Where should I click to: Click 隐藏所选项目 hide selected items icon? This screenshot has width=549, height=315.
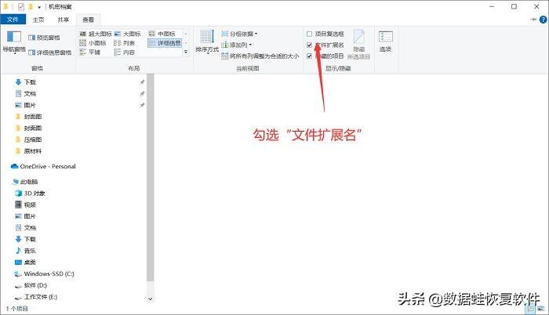pos(358,42)
